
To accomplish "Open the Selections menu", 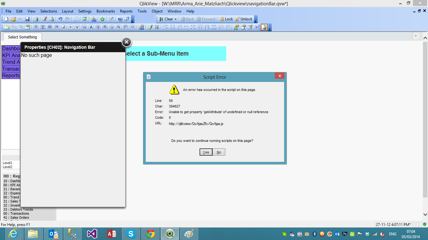I will click(49, 11).
